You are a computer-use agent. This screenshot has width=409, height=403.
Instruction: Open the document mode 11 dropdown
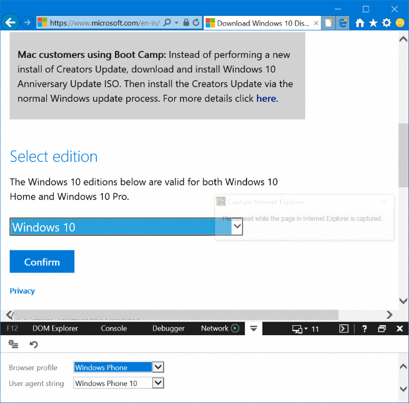(306, 329)
